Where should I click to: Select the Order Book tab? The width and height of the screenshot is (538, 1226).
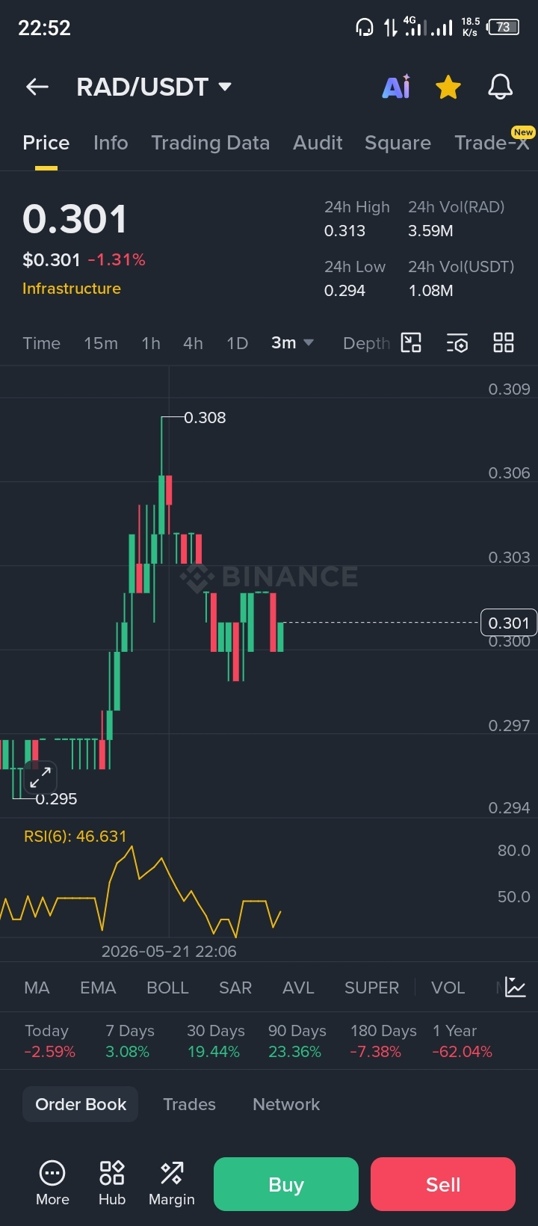(x=81, y=1104)
